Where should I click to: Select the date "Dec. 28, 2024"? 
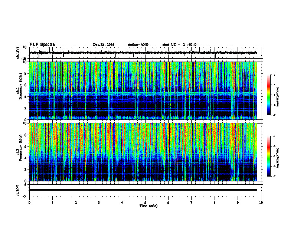tap(104, 45)
